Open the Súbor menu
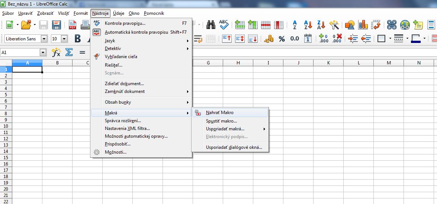 point(8,13)
